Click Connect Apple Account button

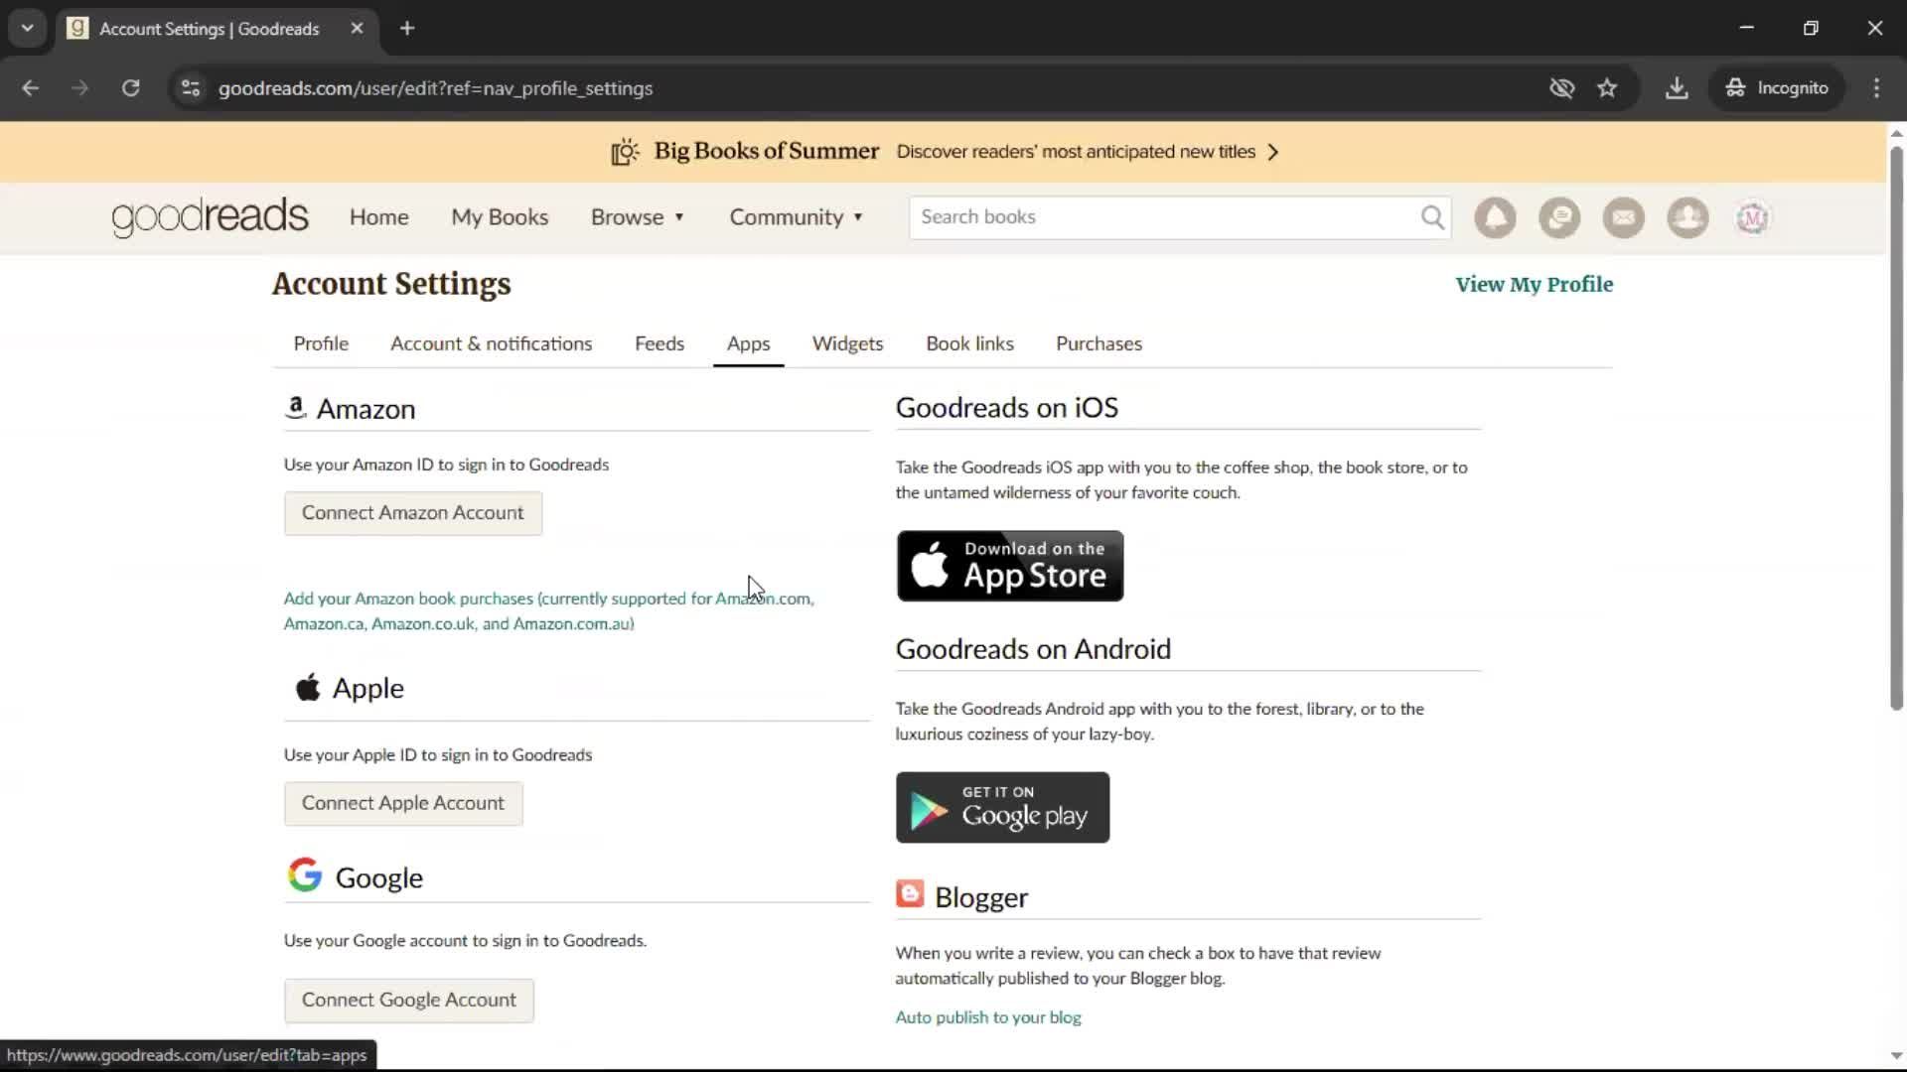coord(403,803)
